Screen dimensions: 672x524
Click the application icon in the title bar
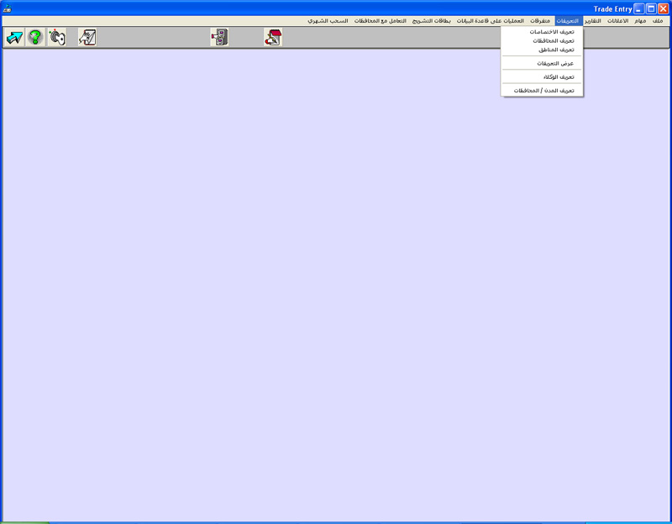8,8
